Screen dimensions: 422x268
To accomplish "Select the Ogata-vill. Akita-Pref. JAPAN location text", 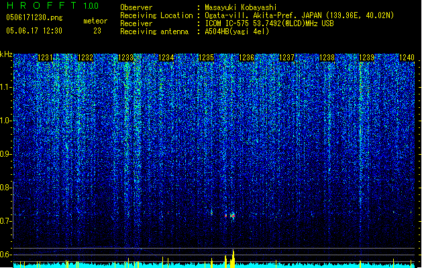I will (x=299, y=15).
